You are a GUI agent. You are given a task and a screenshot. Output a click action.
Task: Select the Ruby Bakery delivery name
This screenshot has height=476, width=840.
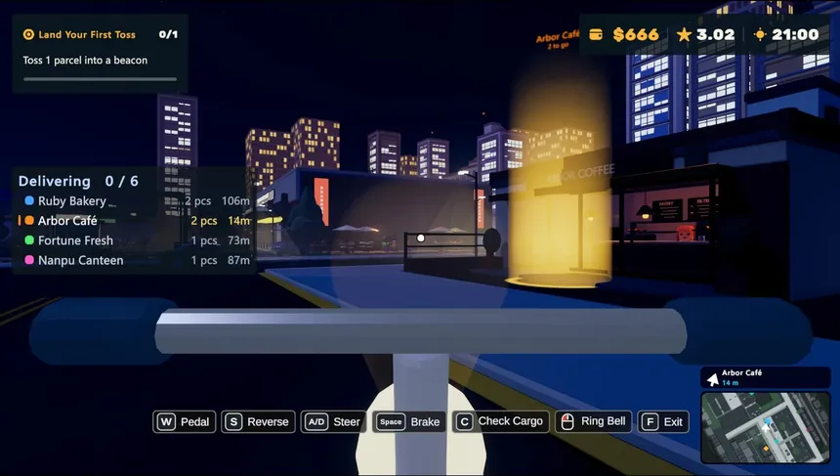[71, 201]
